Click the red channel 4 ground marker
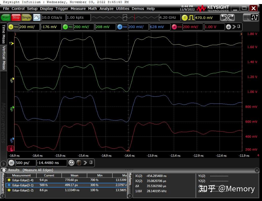This screenshot has width=262, height=201. [x=11, y=149]
